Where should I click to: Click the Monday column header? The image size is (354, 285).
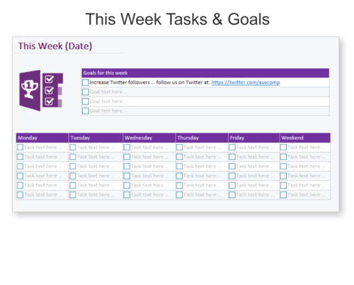(42, 138)
